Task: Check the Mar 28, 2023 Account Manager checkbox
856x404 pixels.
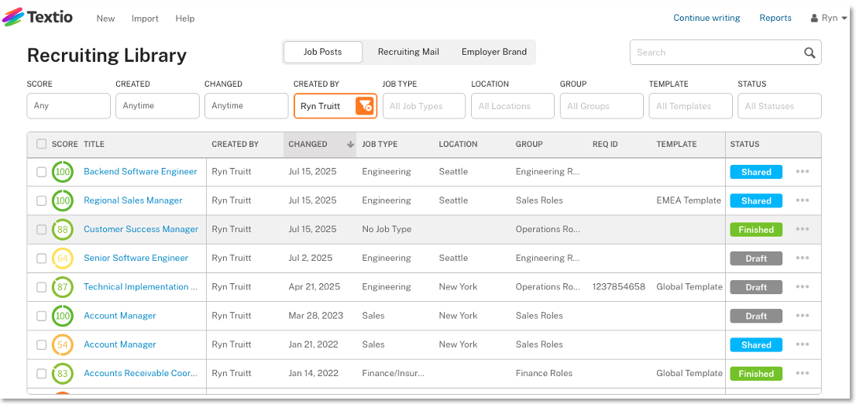Action: [x=42, y=316]
